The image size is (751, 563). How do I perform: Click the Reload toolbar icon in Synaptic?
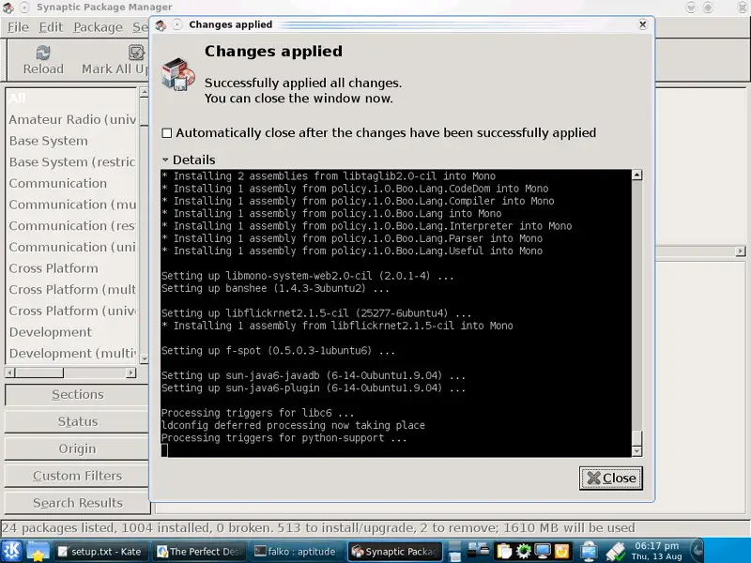[x=43, y=53]
